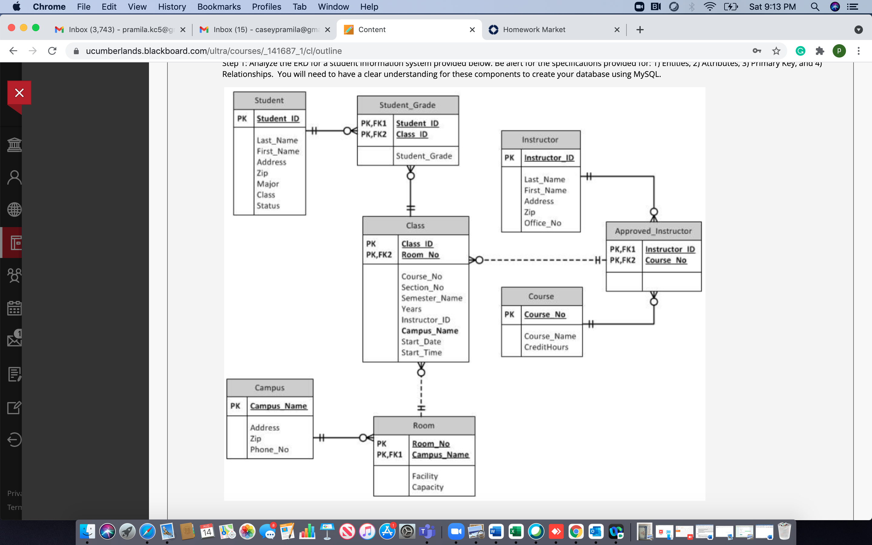Open the Chrome profile avatar P
Viewport: 872px width, 545px height.
click(x=839, y=51)
